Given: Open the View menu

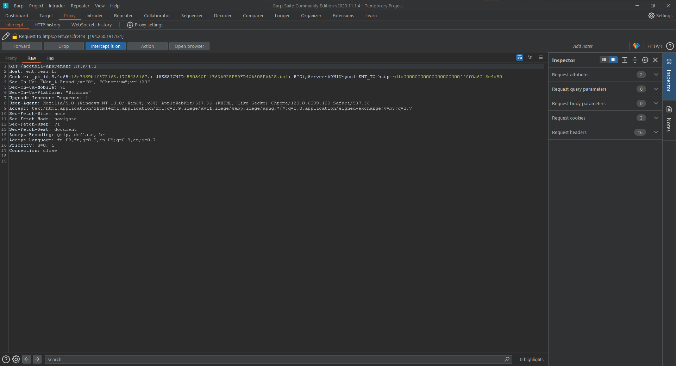Looking at the screenshot, I should [x=100, y=6].
